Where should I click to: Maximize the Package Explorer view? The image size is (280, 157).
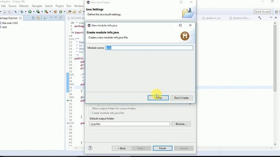60,18
